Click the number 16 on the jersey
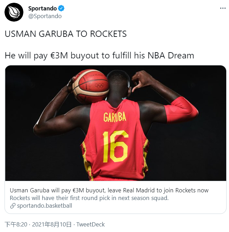This screenshot has width=229, height=232. pyautogui.click(x=115, y=146)
